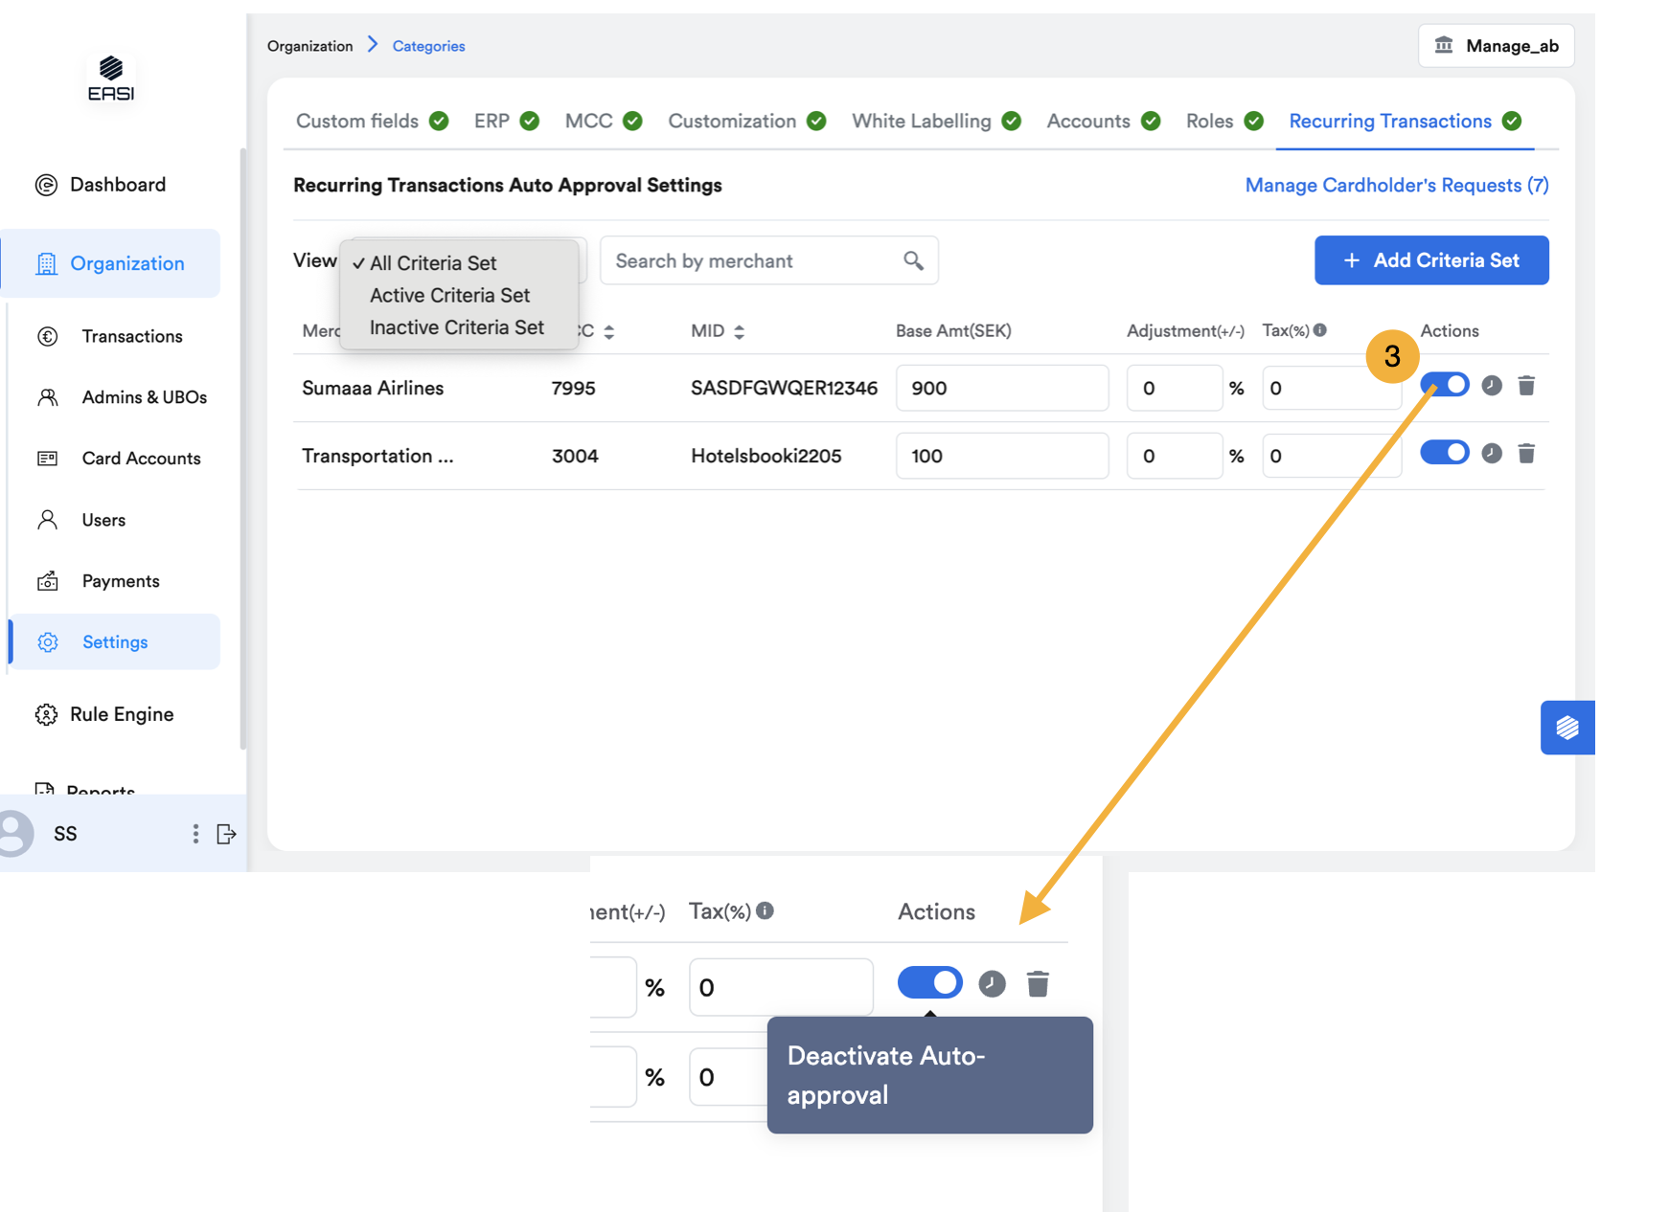This screenshot has width=1669, height=1212.
Task: Sort table by MID column
Action: 739,331
